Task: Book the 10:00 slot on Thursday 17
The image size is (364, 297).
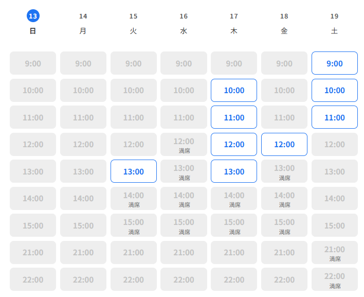Action: click(234, 90)
